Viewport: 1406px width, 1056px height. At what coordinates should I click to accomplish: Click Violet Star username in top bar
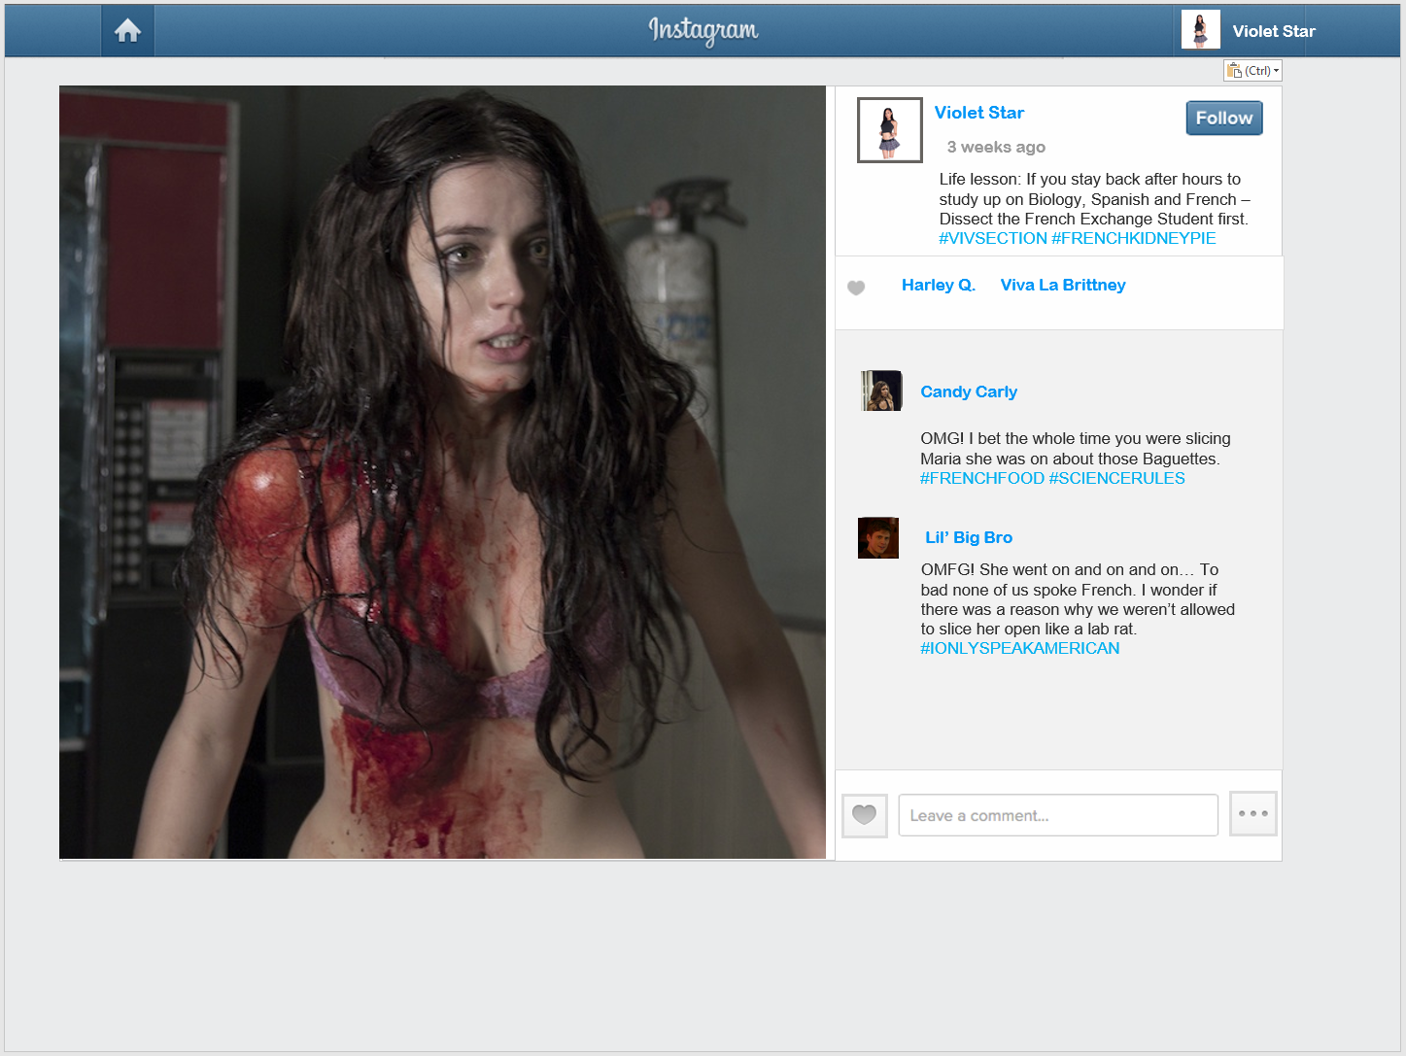point(1273,31)
